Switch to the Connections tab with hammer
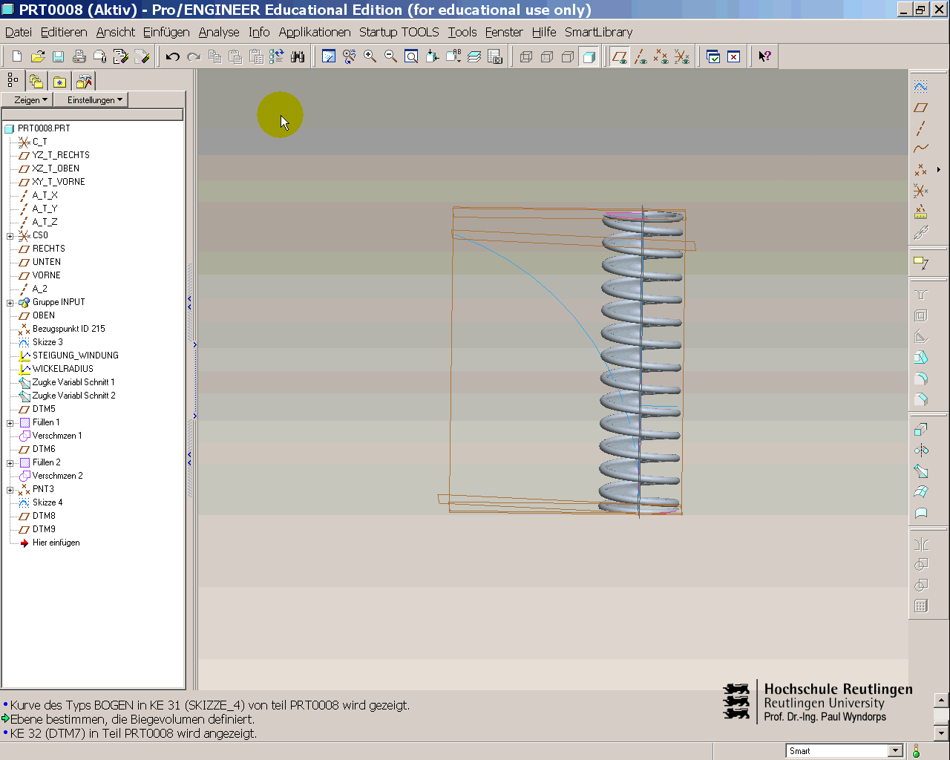The height and width of the screenshot is (760, 950). pos(84,82)
